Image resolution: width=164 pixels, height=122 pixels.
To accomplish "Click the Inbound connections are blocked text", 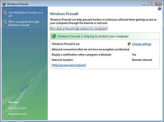I will 91,49.
